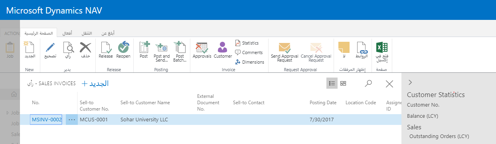This screenshot has width=496, height=144.
Task: Switch to tile view layout
Action: (x=343, y=83)
